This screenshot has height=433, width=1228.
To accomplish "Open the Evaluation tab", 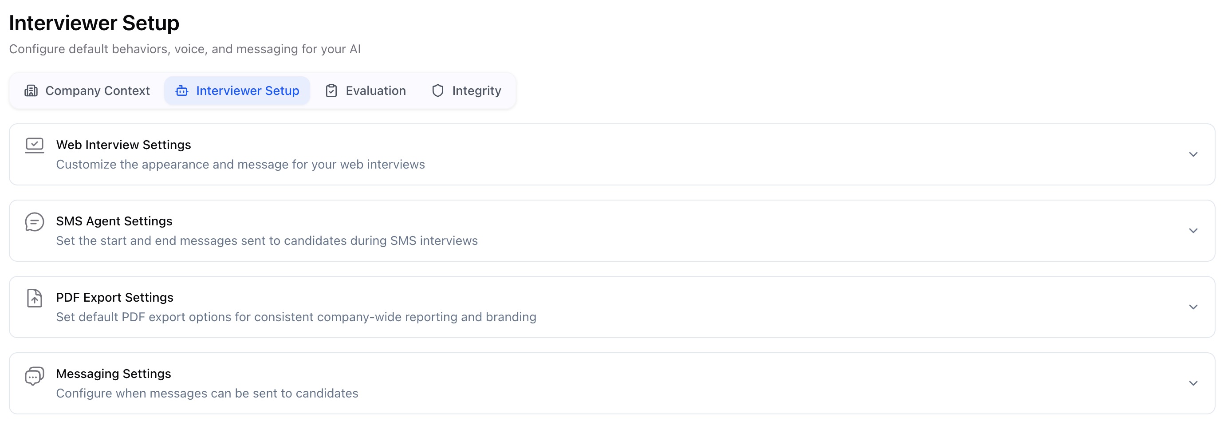I will pyautogui.click(x=376, y=91).
